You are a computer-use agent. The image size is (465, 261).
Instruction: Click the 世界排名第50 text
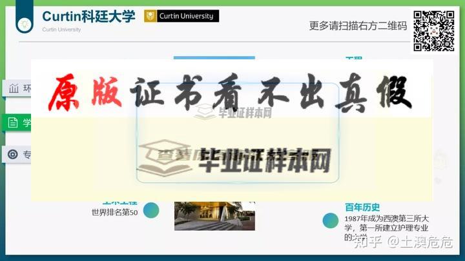[x=115, y=212]
